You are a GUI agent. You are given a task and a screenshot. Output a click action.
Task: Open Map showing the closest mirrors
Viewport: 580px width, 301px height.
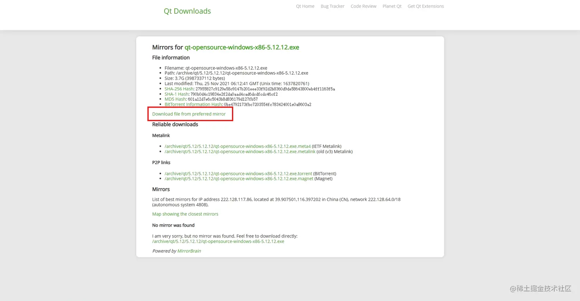[185, 214]
